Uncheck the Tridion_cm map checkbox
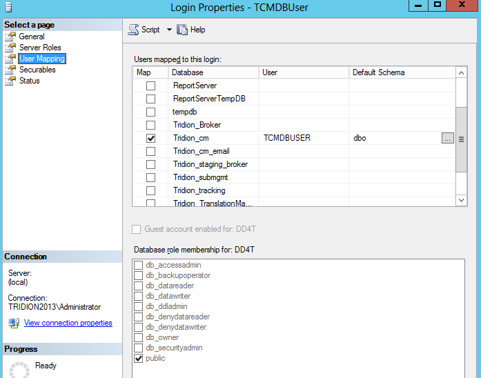Image resolution: width=481 pixels, height=378 pixels. click(150, 138)
